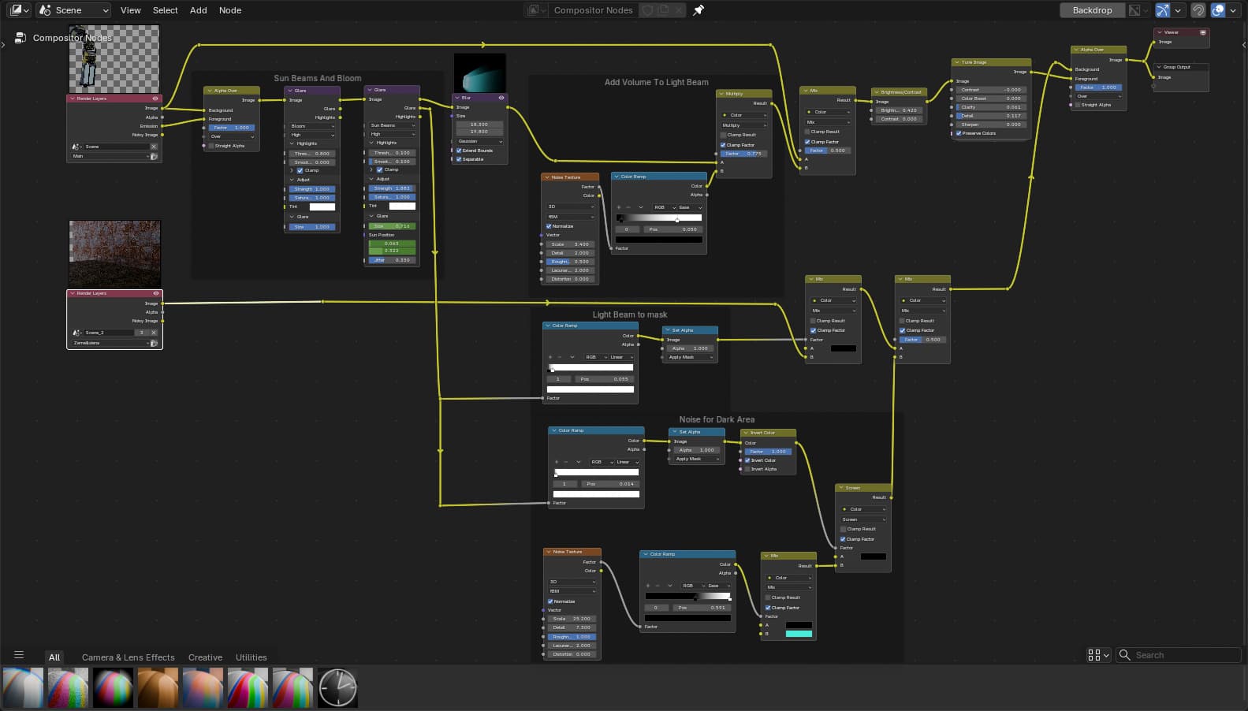The width and height of the screenshot is (1248, 711).
Task: Disable Preserve Colors on Tune Image node
Action: (x=959, y=133)
